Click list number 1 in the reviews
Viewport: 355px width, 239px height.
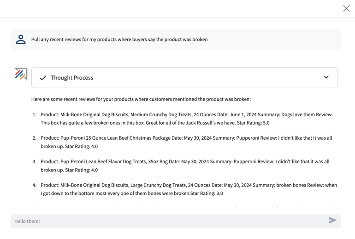point(35,114)
